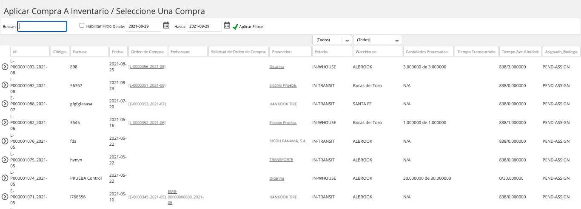
Task: Click invoice cell 3545
Action: (x=75, y=122)
